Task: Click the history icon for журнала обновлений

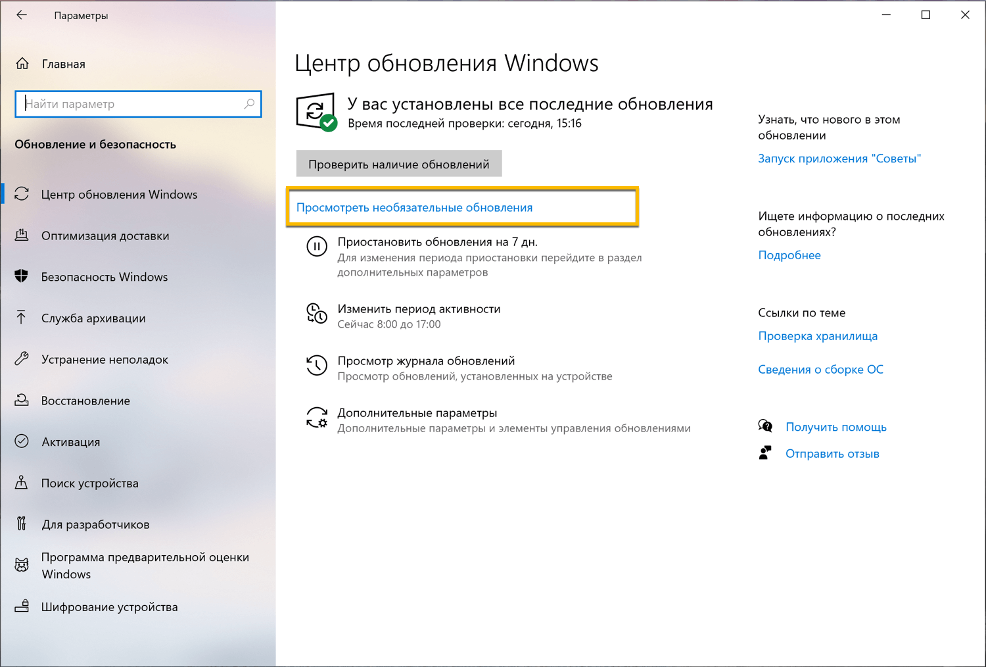Action: [x=317, y=365]
